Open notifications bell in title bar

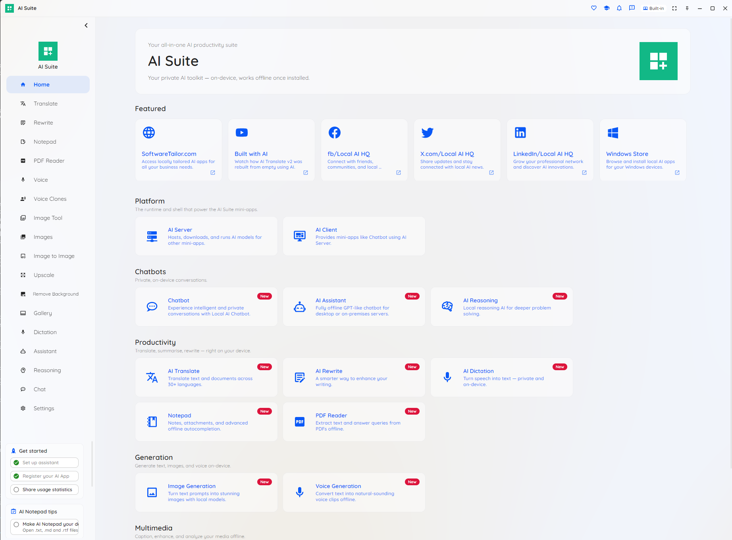tap(619, 8)
